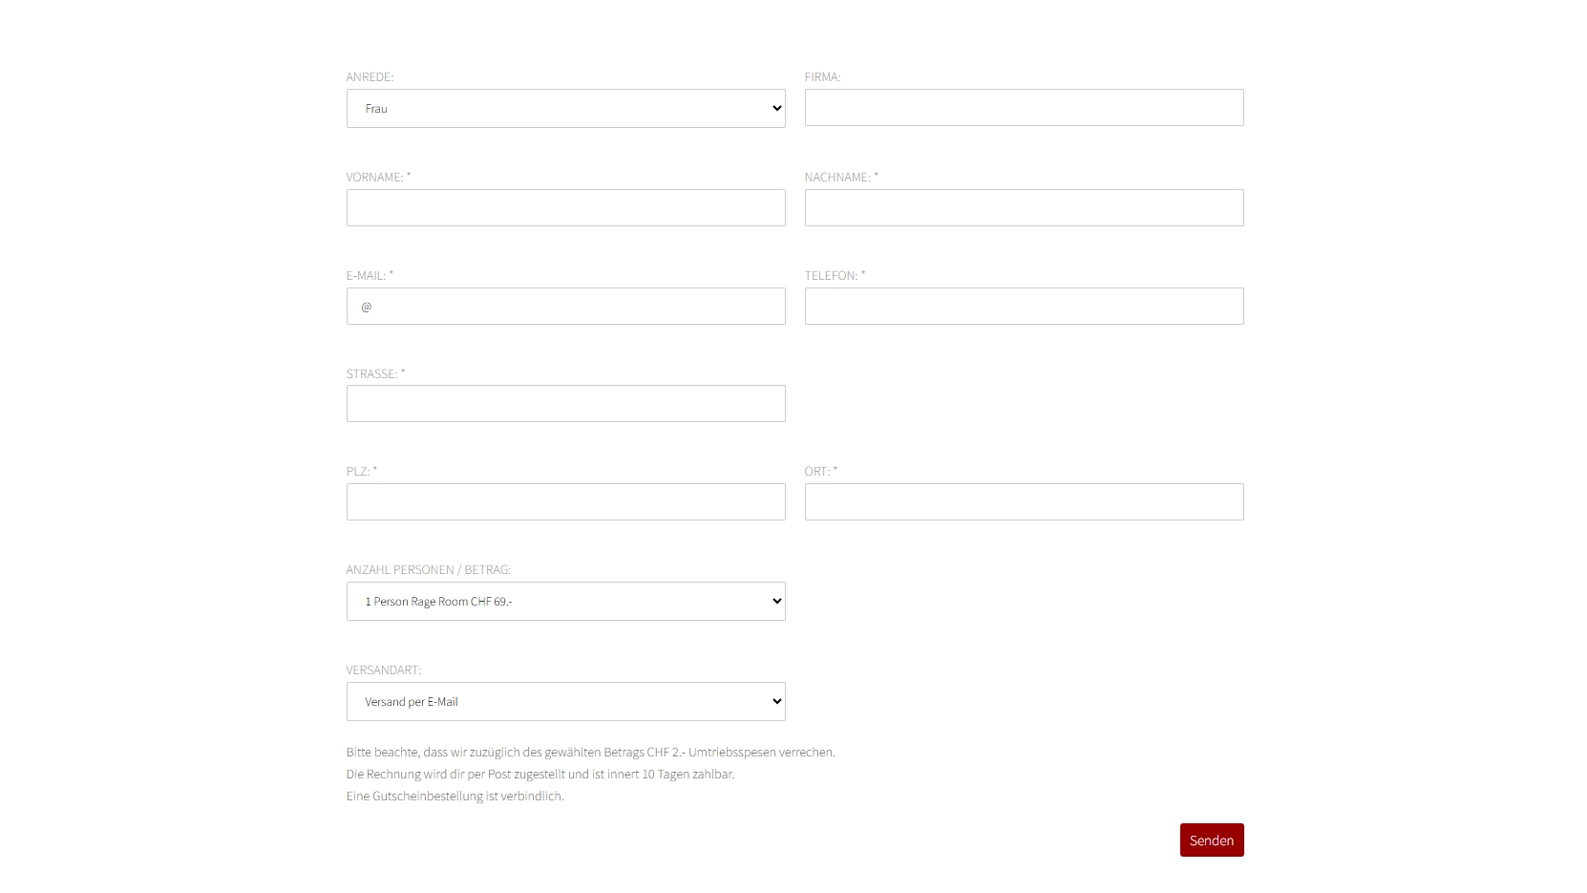Image resolution: width=1587 pixels, height=893 pixels.
Task: Click the Strasse text field
Action: pyautogui.click(x=565, y=403)
